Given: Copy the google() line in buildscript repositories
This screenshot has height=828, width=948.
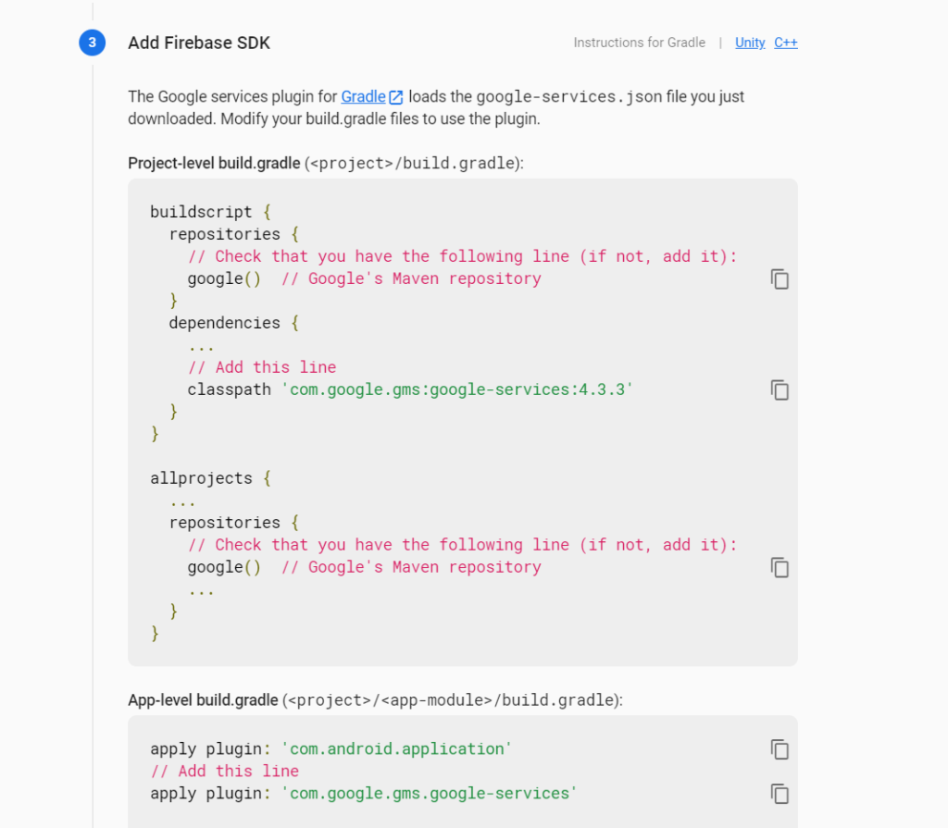Looking at the screenshot, I should coord(780,279).
